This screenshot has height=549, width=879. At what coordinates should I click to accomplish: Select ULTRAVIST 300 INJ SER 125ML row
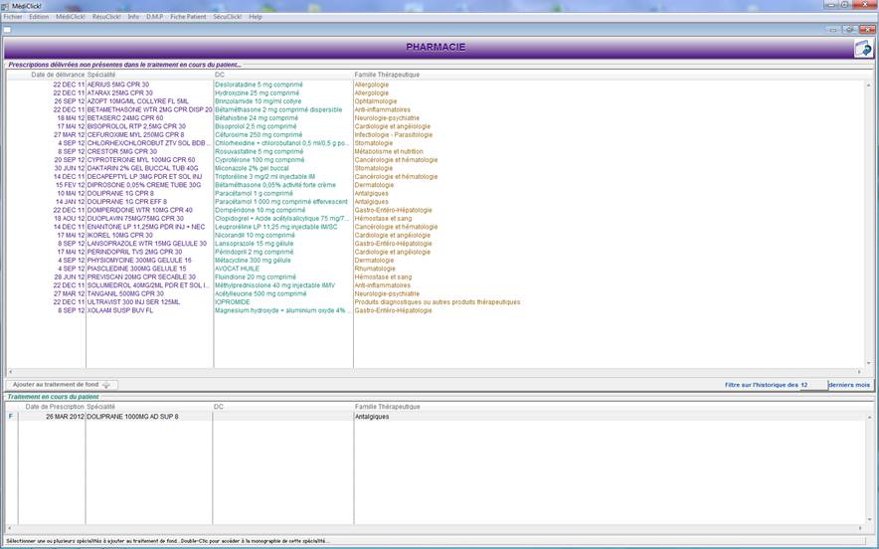coord(435,302)
